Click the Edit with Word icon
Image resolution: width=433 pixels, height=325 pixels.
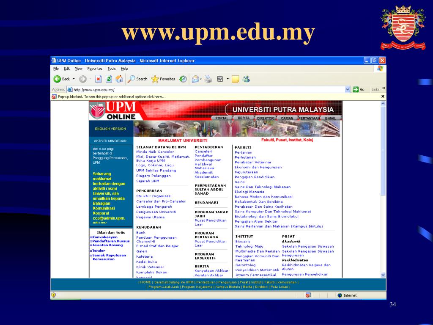click(x=220, y=79)
